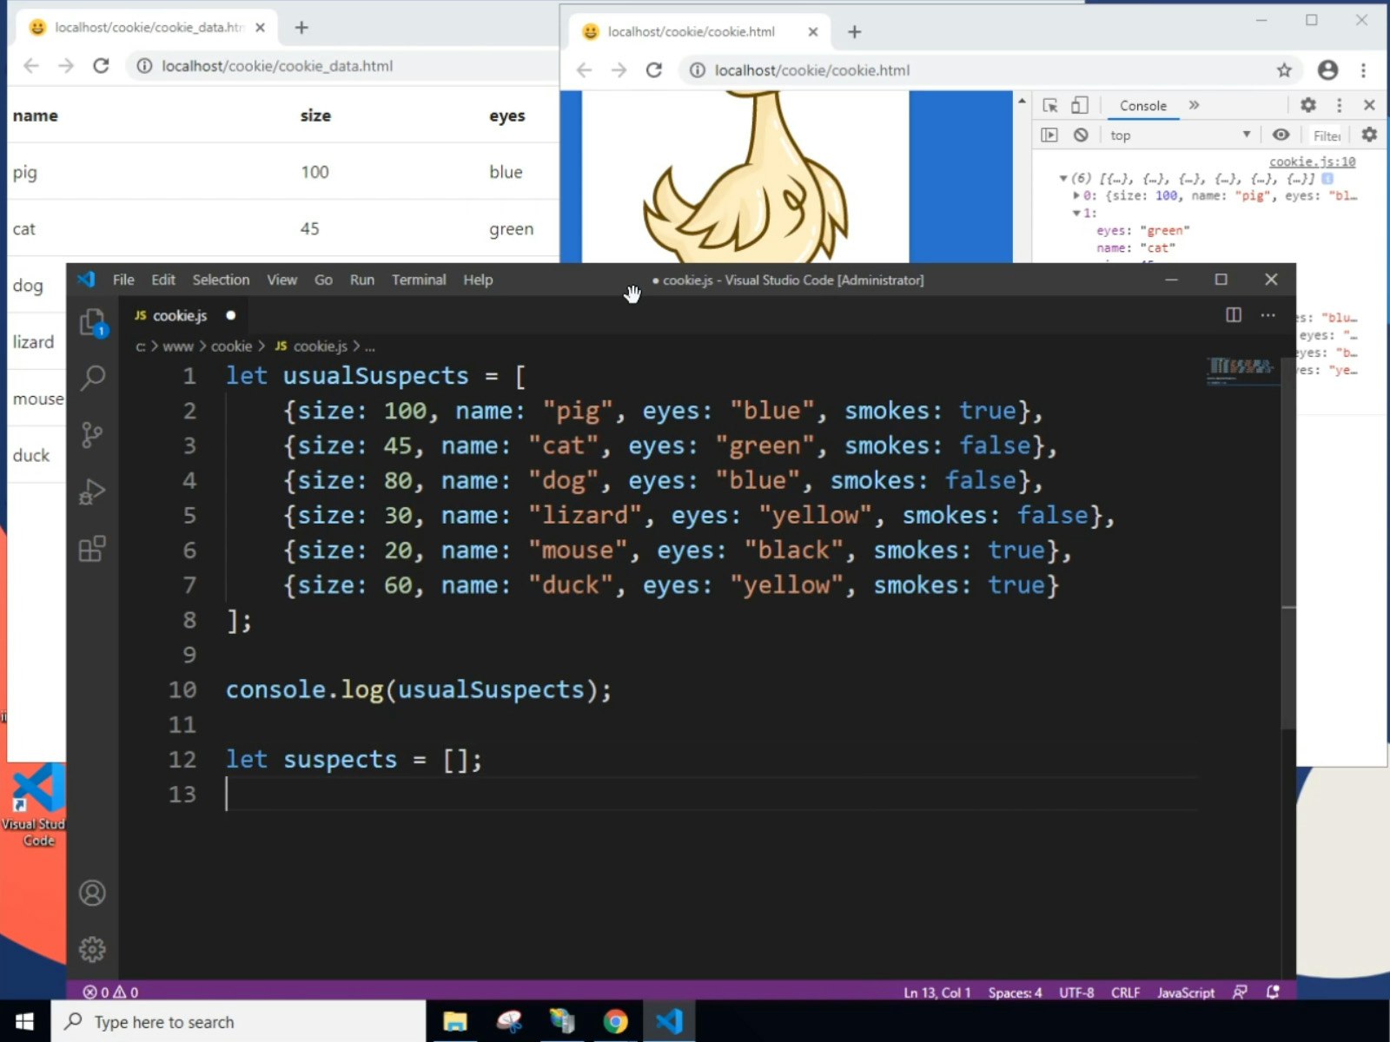This screenshot has width=1390, height=1042.
Task: Open the Source Control view
Action: [x=93, y=435]
